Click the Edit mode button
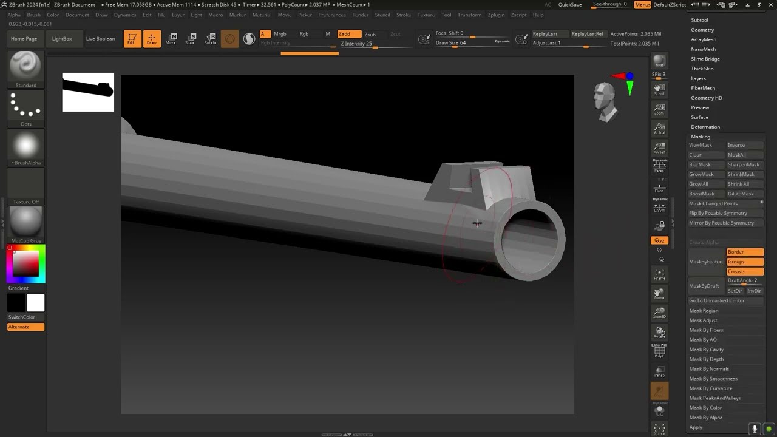The width and height of the screenshot is (777, 437). [x=132, y=39]
